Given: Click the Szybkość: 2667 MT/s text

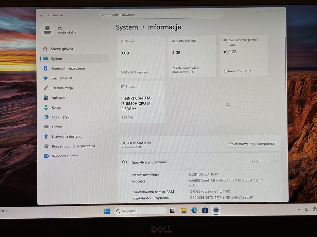Looking at the screenshot, I should (x=237, y=71).
